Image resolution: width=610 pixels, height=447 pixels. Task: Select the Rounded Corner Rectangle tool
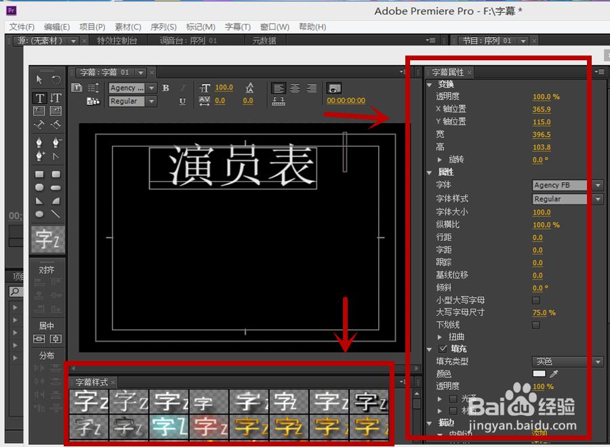56,175
